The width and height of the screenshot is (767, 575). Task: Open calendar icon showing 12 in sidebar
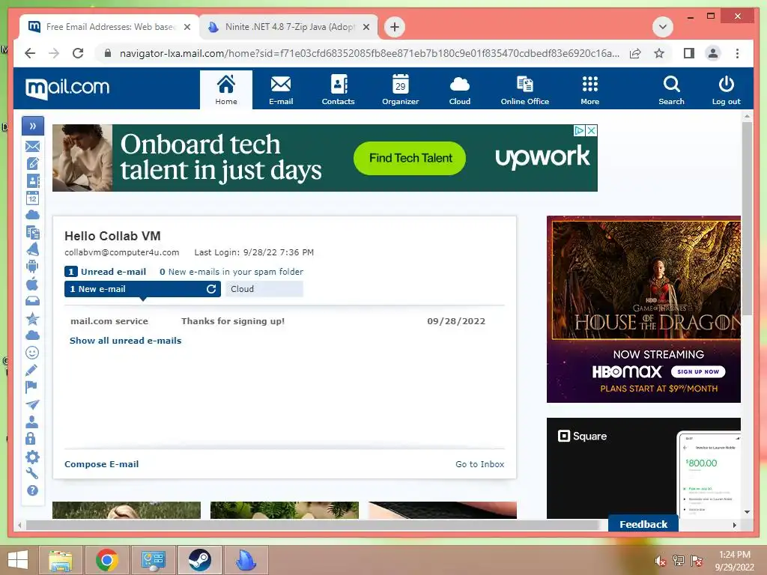[x=33, y=198]
